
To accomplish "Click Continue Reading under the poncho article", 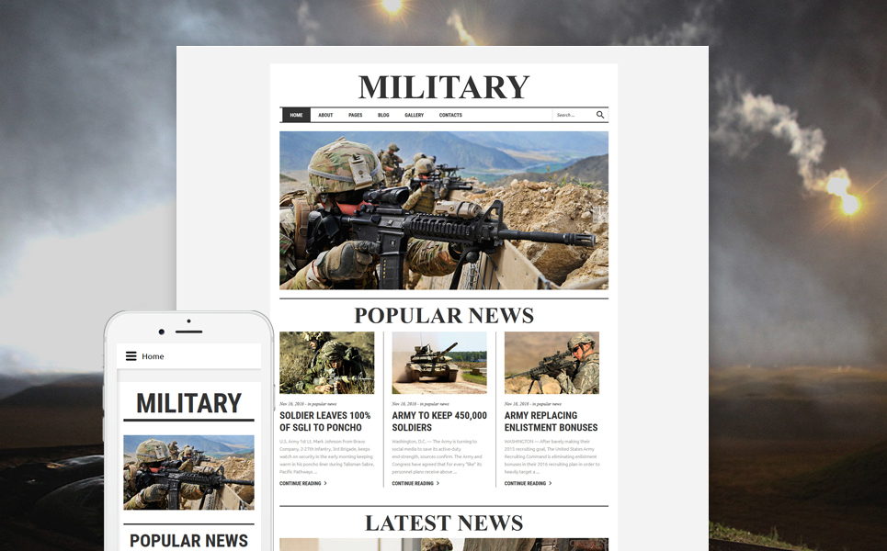I will pyautogui.click(x=302, y=483).
